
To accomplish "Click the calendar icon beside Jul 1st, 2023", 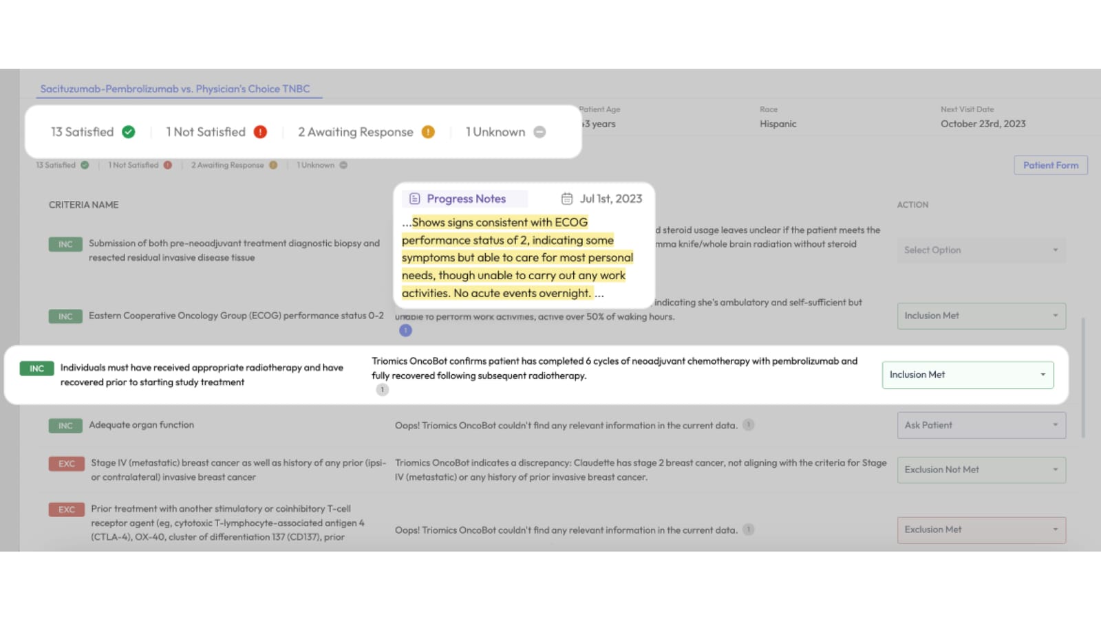I will pyautogui.click(x=567, y=199).
